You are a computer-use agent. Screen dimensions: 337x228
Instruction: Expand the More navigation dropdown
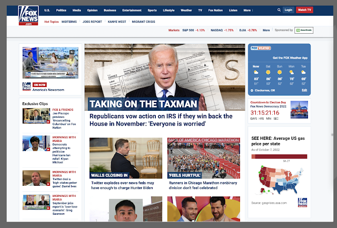tap(248, 10)
